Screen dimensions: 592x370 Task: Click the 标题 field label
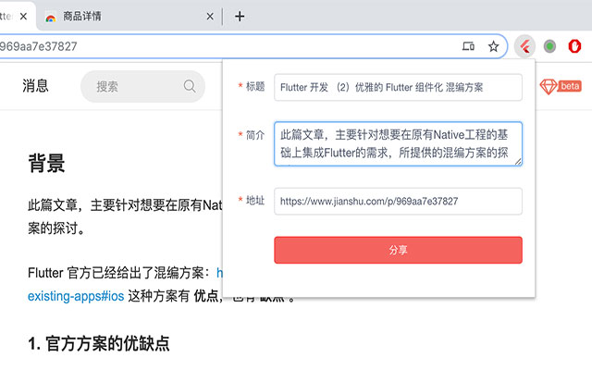(x=255, y=86)
